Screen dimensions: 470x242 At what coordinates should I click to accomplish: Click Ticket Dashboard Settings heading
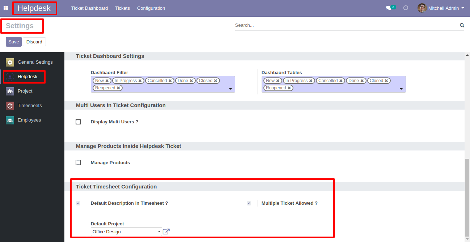[110, 56]
